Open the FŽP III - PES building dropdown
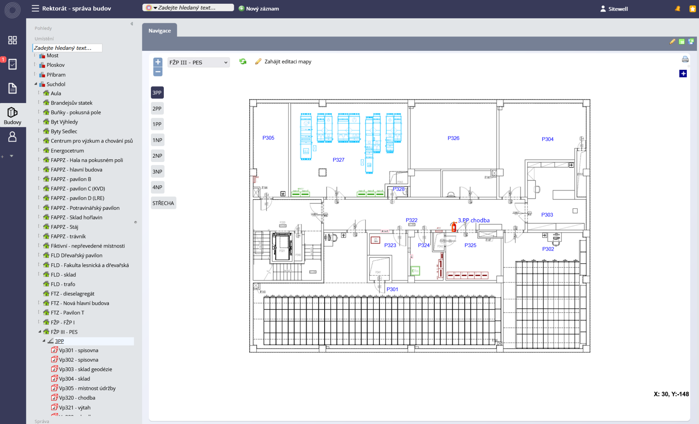 198,62
